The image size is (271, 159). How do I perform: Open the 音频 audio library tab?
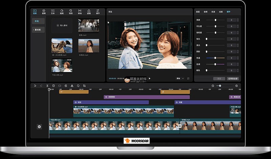click(x=44, y=12)
